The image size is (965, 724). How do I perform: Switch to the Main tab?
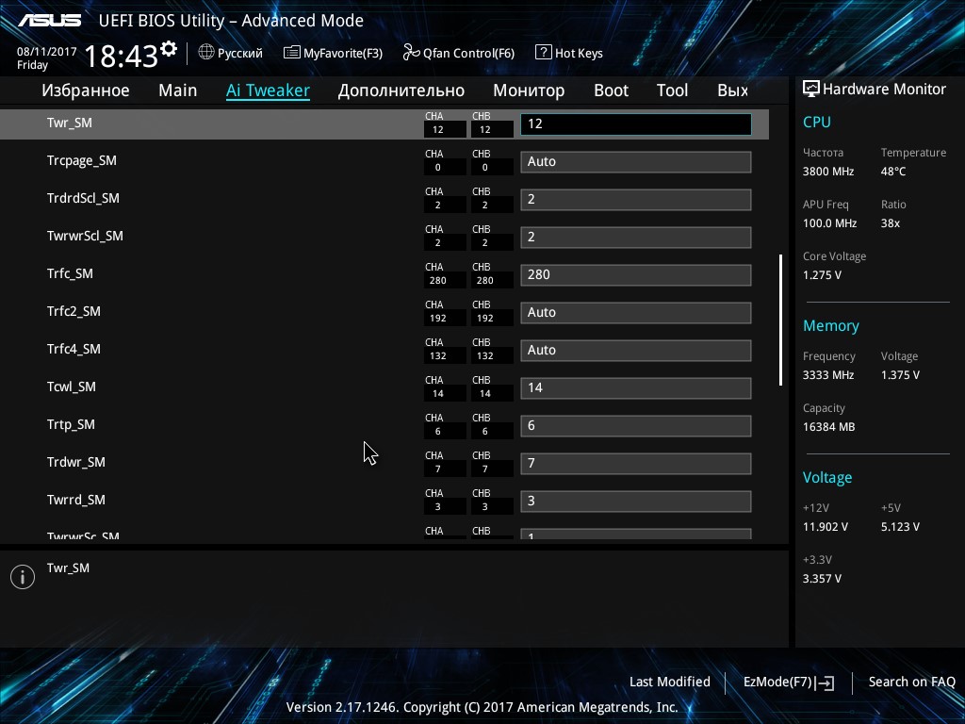[178, 90]
